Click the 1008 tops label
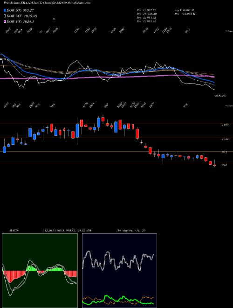 click(x=55, y=30)
